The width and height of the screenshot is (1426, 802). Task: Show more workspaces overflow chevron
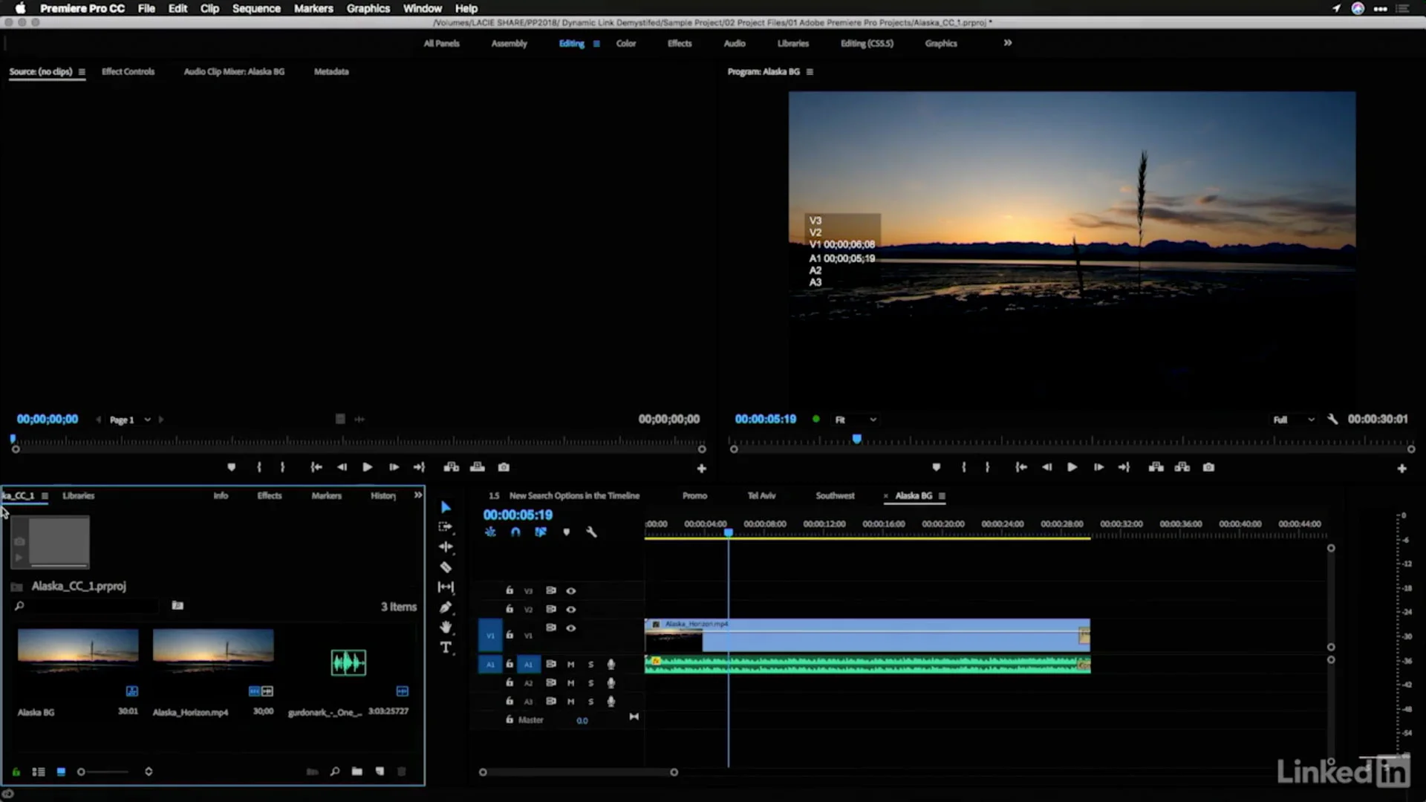pos(1008,43)
